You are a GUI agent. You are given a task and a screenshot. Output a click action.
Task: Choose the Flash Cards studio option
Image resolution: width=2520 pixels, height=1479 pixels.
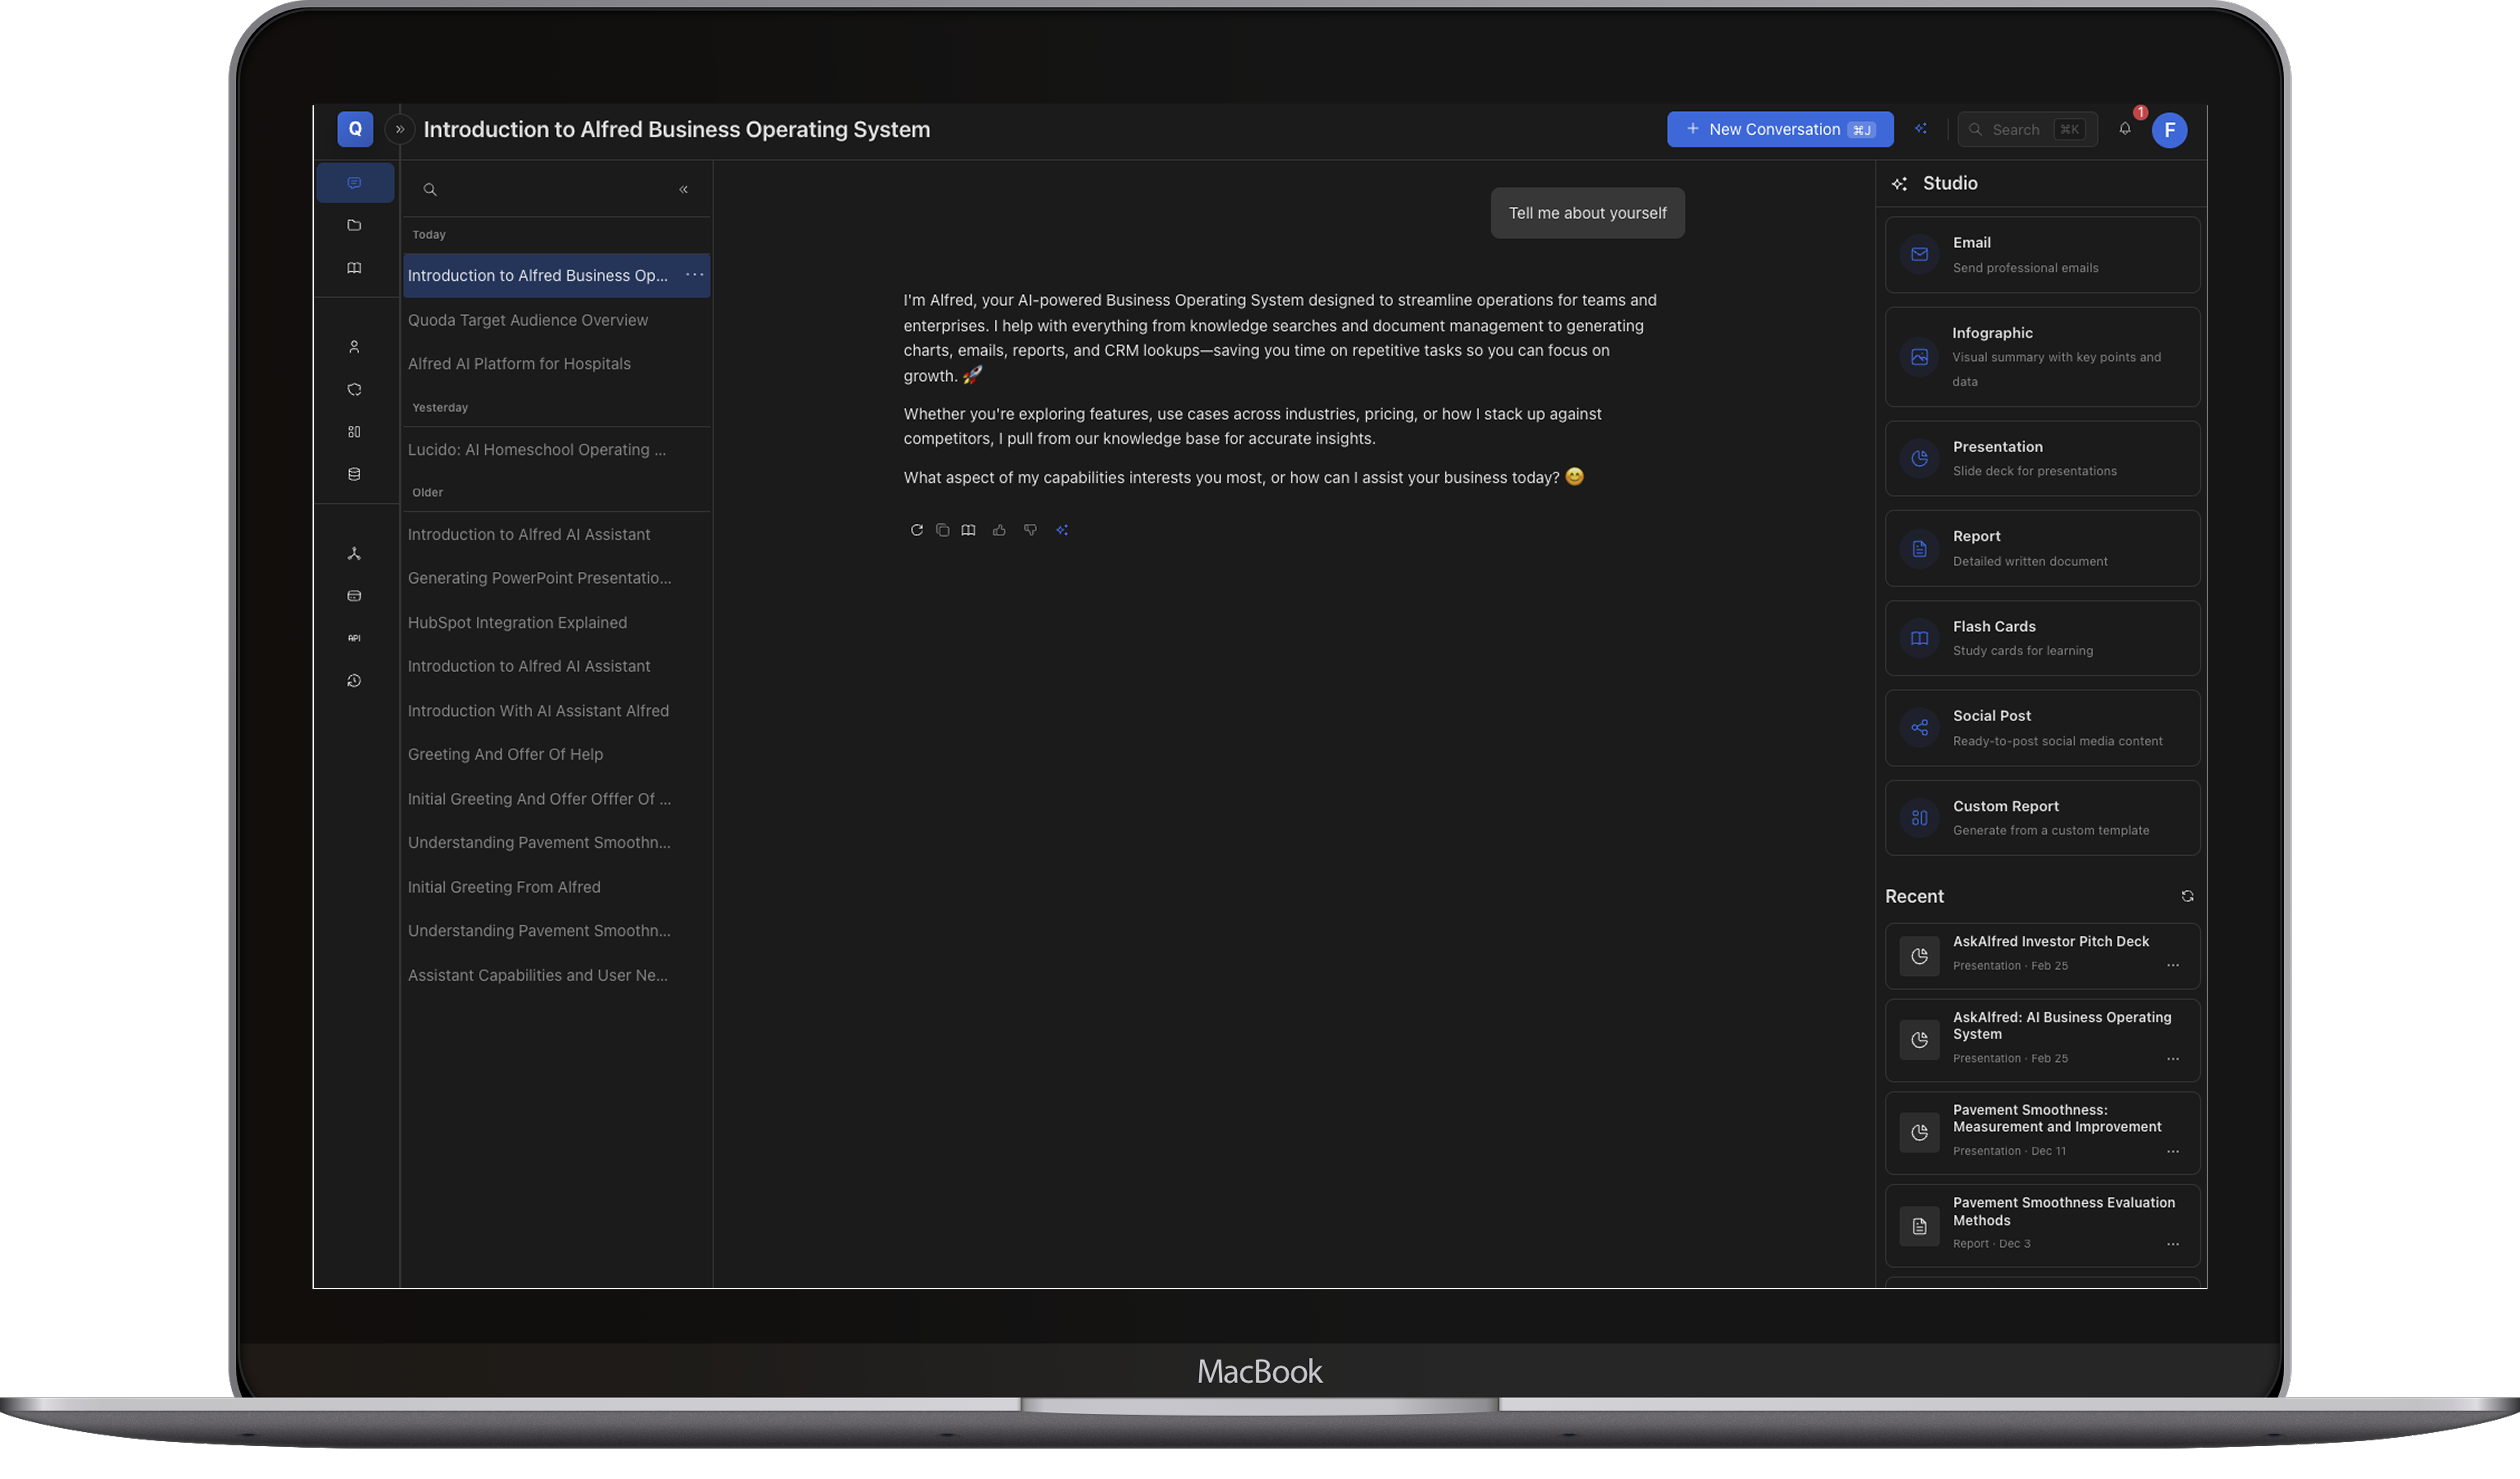(2042, 638)
